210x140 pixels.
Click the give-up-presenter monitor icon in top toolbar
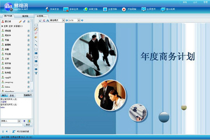click(66, 9)
